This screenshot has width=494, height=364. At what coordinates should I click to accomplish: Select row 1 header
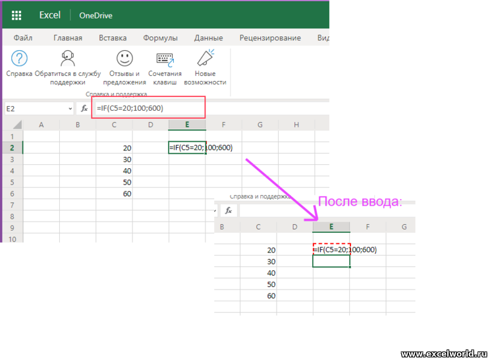pos(13,136)
